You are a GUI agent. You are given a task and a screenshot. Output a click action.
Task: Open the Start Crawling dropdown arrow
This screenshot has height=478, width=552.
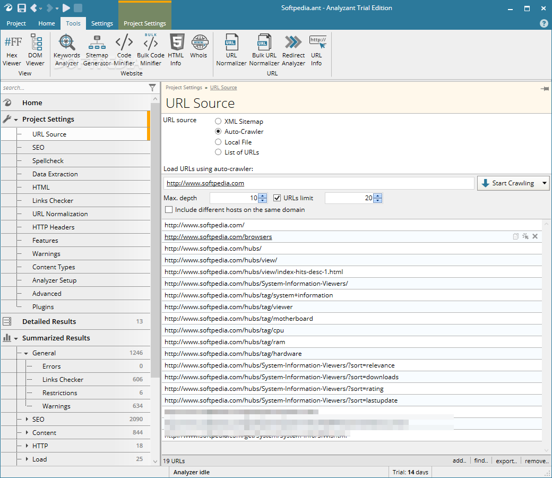pos(544,183)
